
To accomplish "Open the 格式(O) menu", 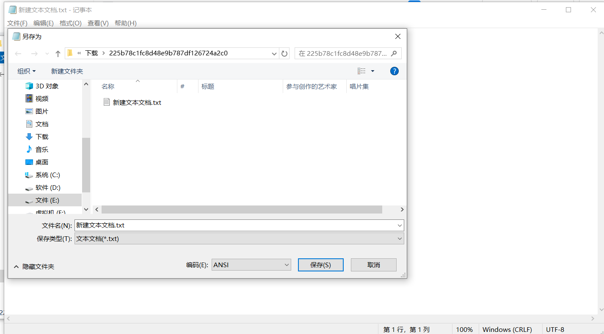I will coord(70,23).
